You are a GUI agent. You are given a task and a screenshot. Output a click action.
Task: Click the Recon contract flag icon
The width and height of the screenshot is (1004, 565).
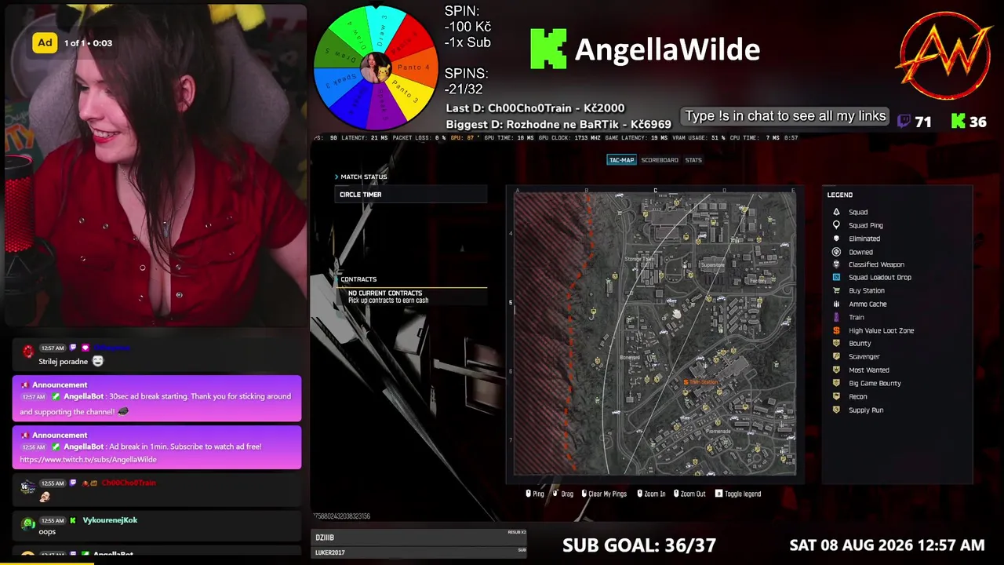click(836, 396)
